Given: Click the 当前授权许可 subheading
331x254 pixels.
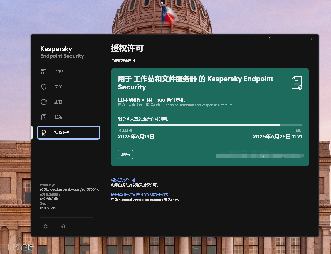Looking at the screenshot, I should pyautogui.click(x=123, y=60).
